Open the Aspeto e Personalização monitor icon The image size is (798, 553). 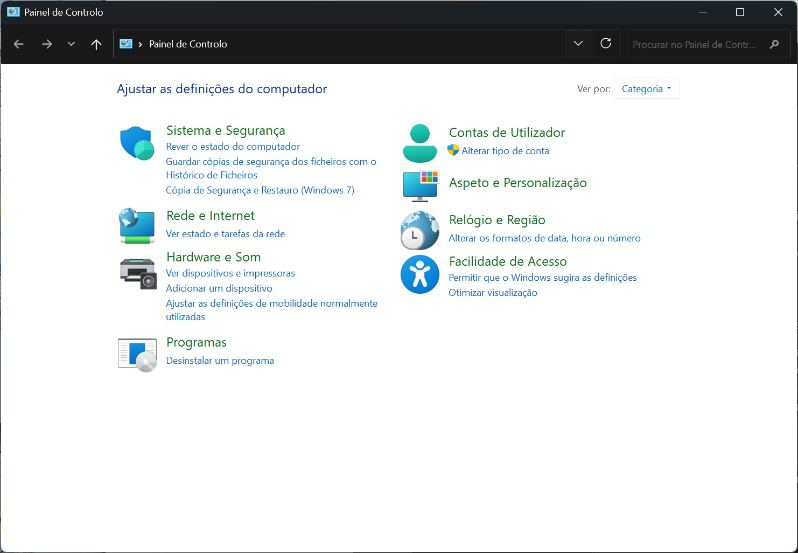coord(420,185)
